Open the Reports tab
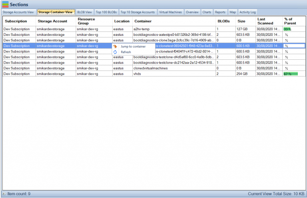307x198 pixels. click(220, 12)
